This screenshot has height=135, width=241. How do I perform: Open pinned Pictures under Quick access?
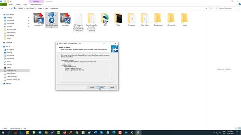tap(9, 27)
